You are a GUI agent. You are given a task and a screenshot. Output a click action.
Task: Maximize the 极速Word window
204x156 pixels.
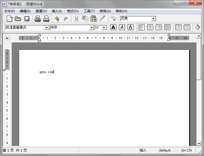tap(185, 3)
